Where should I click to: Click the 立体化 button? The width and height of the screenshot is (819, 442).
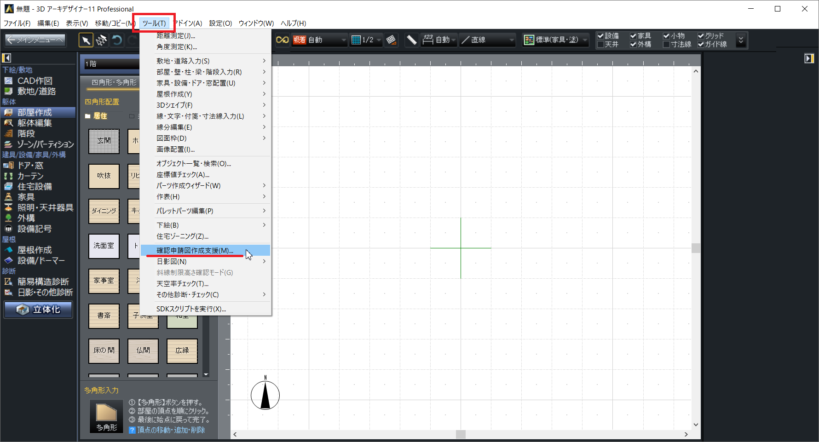[x=39, y=310]
